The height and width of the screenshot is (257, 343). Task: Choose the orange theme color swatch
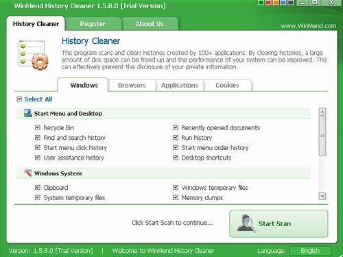(276, 3)
